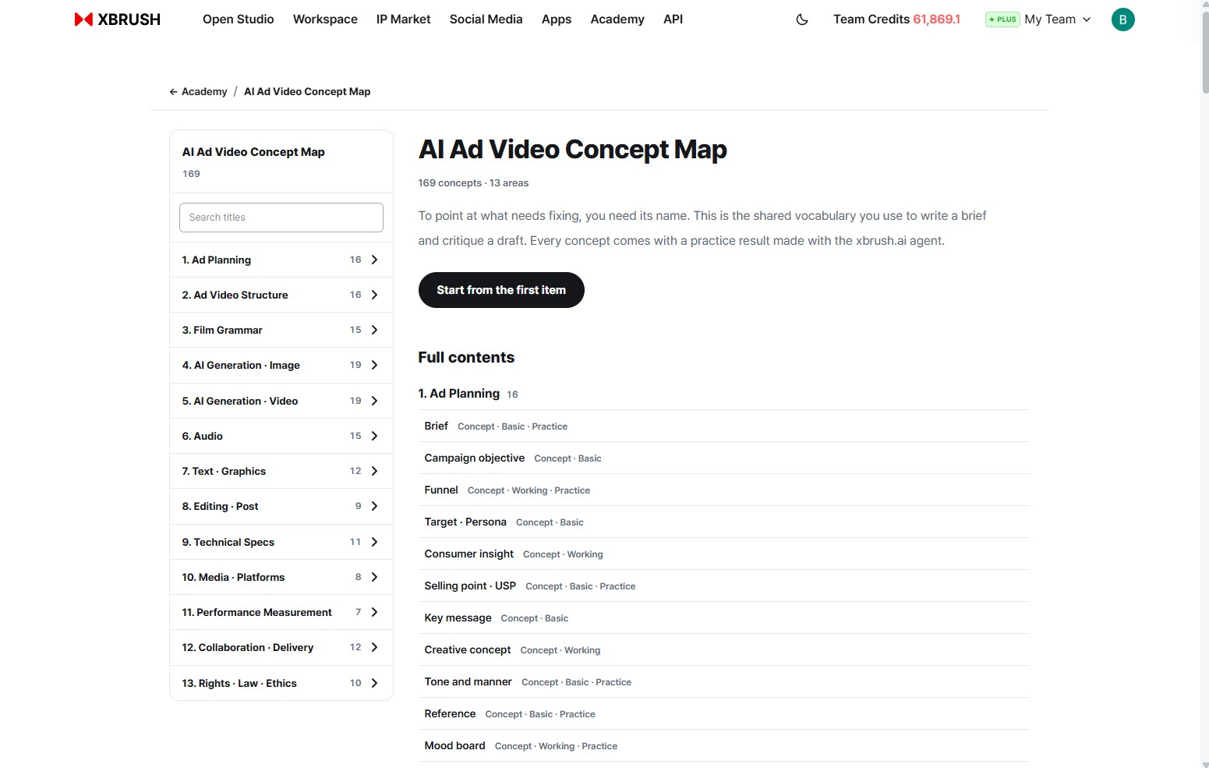Click the PLUS plan badge
This screenshot has width=1209, height=768.
1002,19
